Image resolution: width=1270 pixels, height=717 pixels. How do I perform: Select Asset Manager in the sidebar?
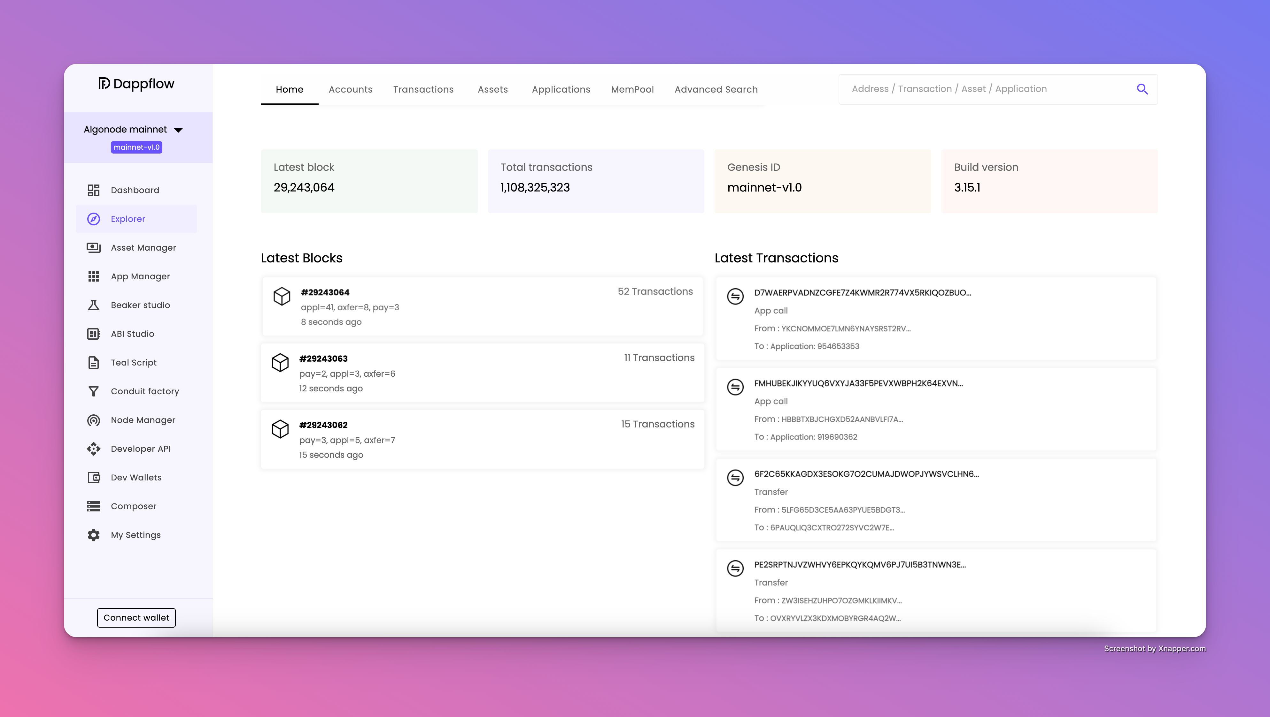coord(143,248)
